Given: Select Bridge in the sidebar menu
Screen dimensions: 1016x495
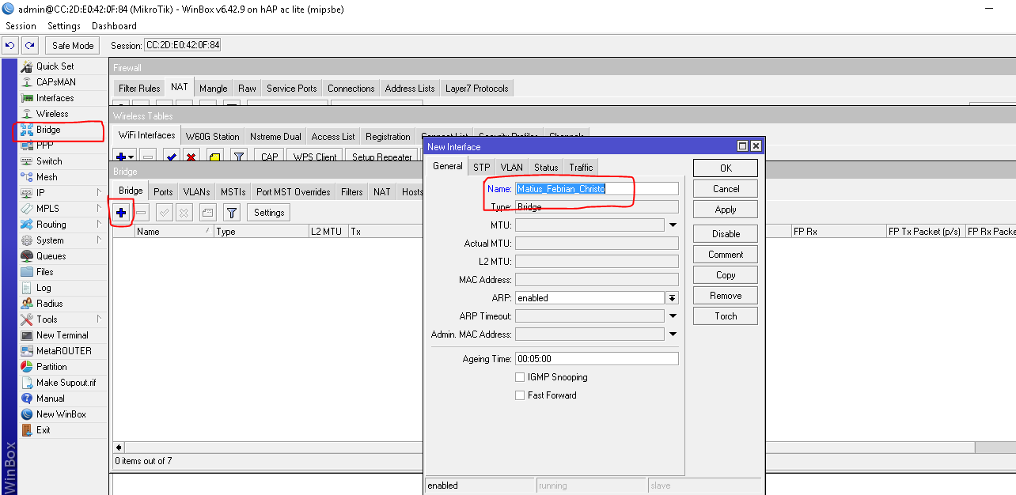Looking at the screenshot, I should tap(48, 130).
